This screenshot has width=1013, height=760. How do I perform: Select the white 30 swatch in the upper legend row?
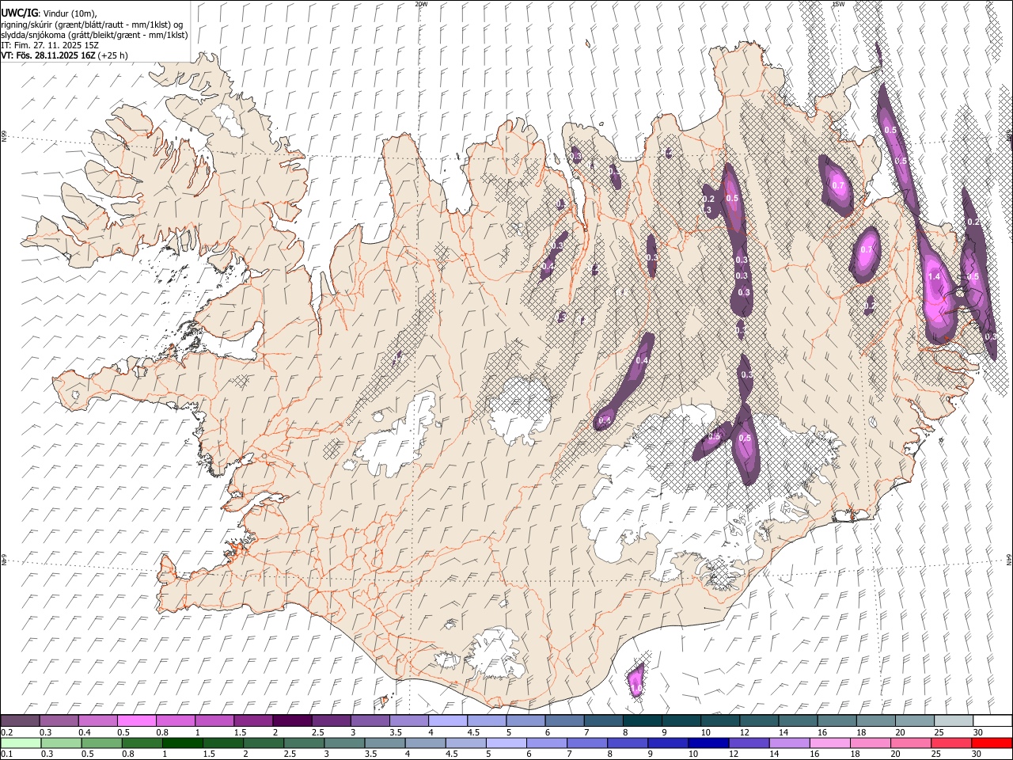point(992,720)
